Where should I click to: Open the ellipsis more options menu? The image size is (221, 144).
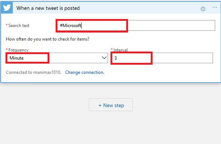[x=215, y=7]
